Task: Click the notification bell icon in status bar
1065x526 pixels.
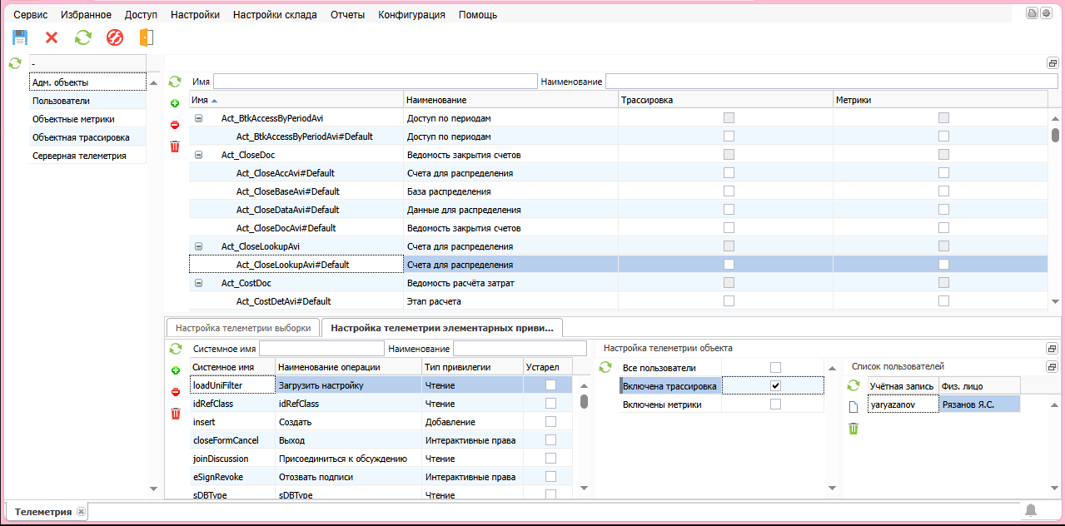Action: [x=1031, y=510]
